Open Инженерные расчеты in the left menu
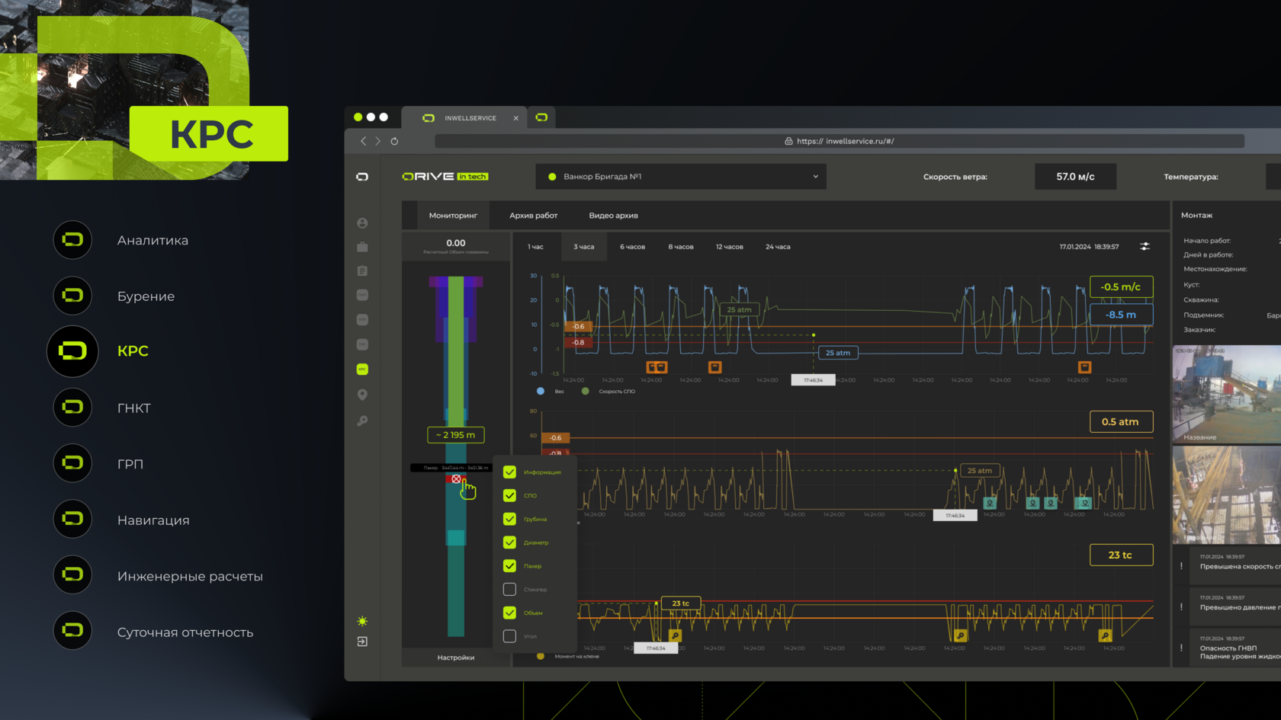1281x720 pixels. coord(190,577)
